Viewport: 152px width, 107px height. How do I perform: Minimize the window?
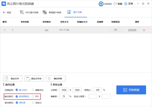pos(138,4)
